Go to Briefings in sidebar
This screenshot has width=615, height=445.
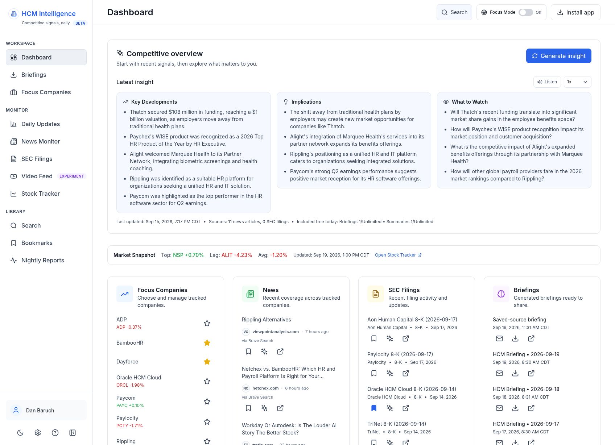46,75
